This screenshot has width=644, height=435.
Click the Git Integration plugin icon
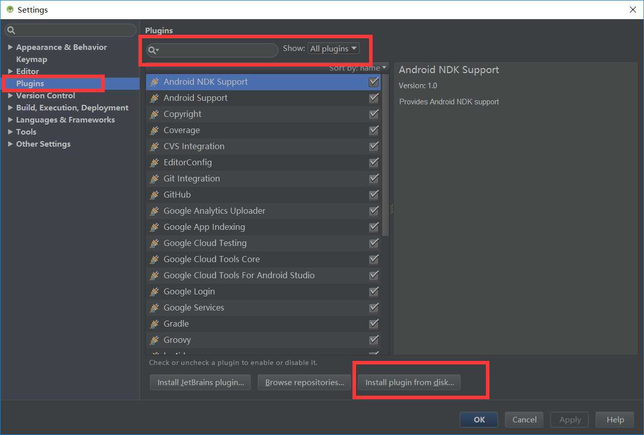tap(155, 179)
